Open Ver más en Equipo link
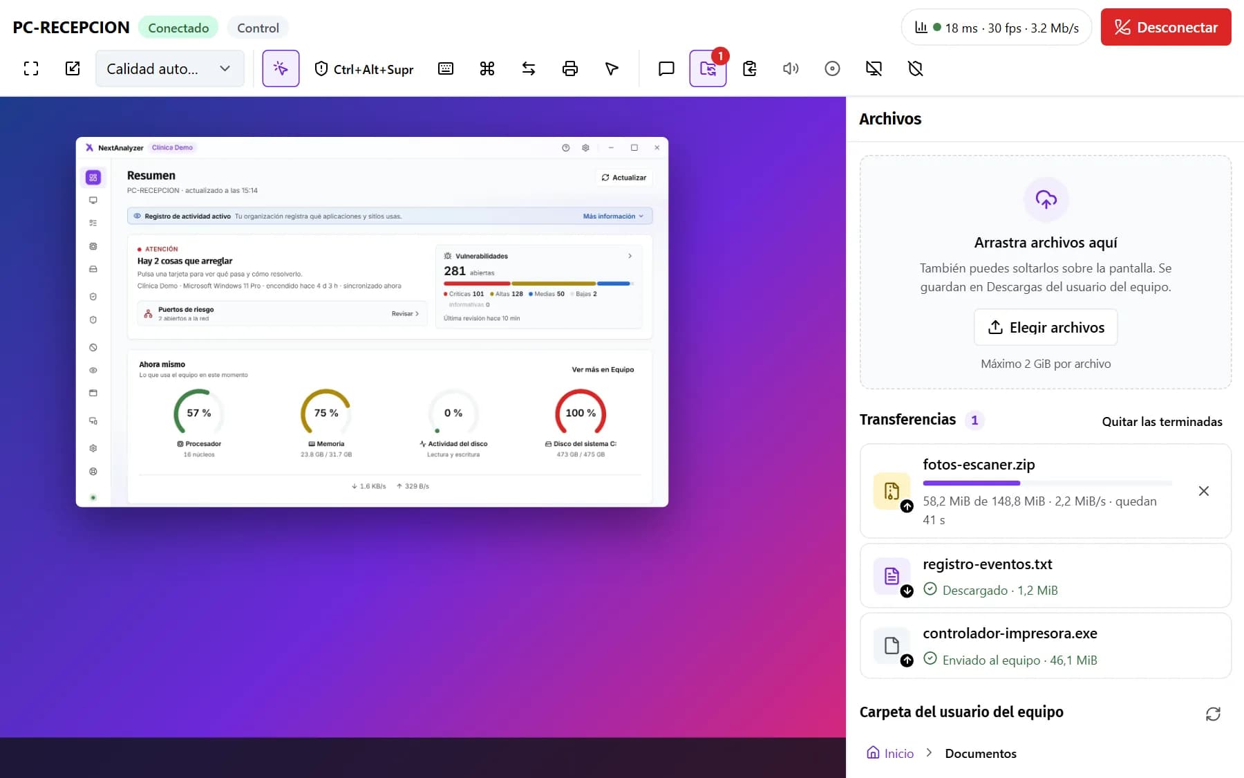This screenshot has width=1244, height=778. click(603, 369)
